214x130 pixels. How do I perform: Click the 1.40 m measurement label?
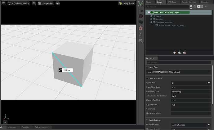(66, 70)
